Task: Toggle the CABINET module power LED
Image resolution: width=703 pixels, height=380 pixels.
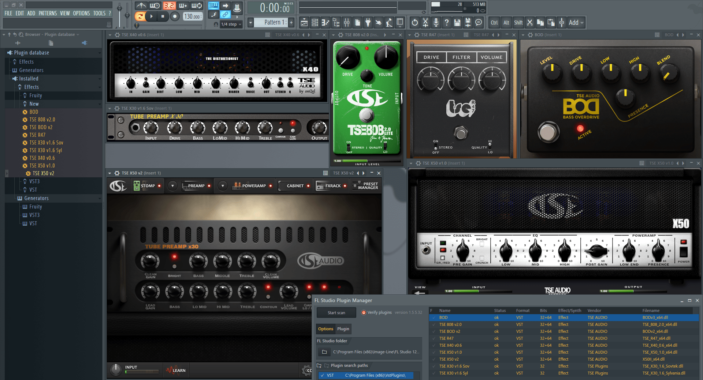Action: pos(308,186)
